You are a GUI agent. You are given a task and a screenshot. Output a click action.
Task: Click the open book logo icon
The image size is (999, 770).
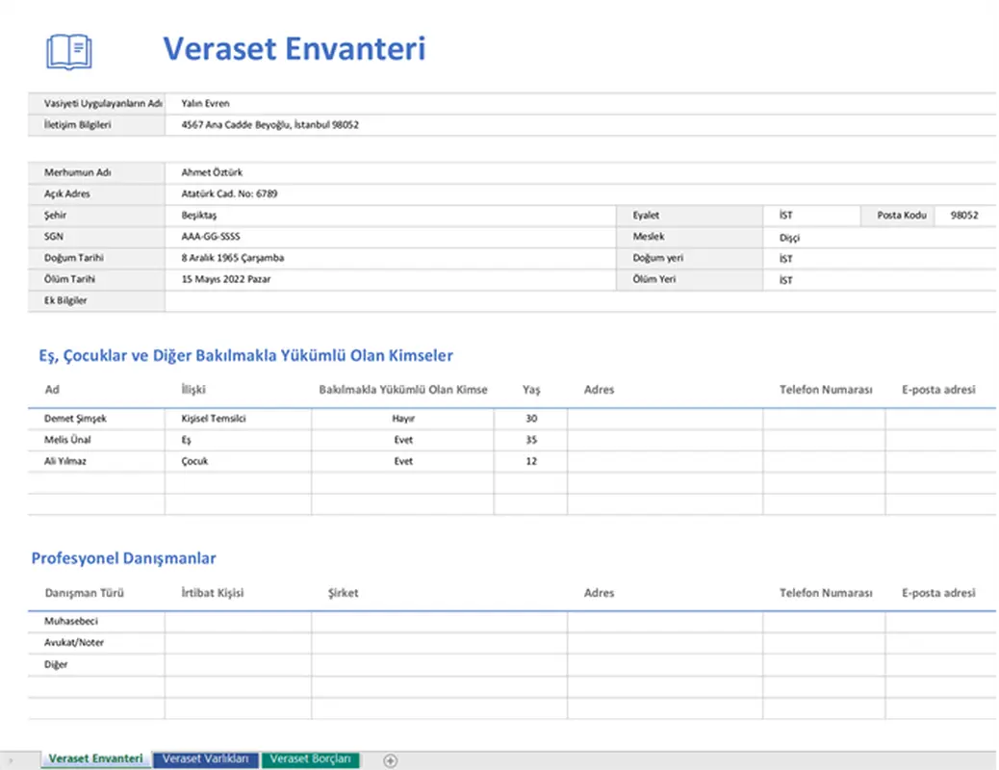point(68,49)
